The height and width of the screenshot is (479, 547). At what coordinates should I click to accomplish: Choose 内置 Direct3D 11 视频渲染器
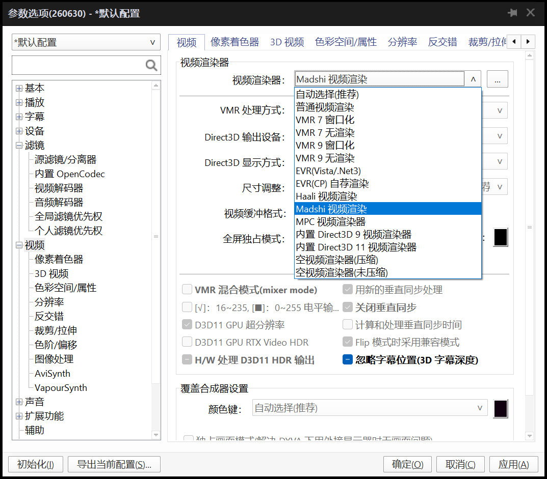(388, 247)
